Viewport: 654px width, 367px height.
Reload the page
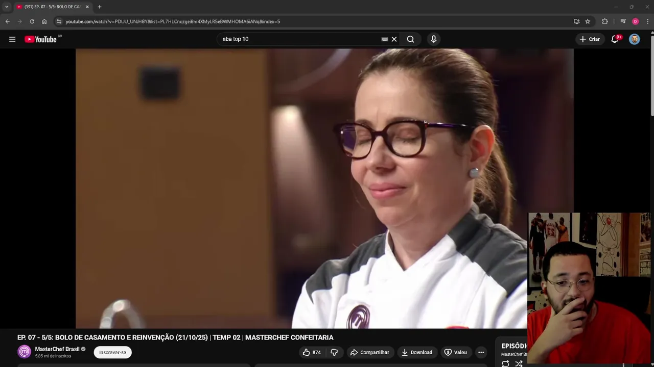click(32, 21)
